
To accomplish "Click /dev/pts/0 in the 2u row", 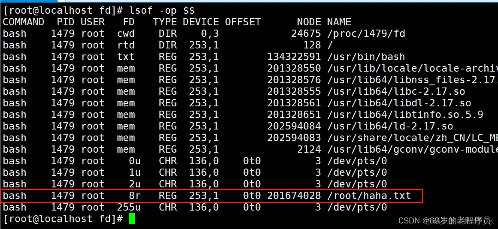I will click(357, 184).
